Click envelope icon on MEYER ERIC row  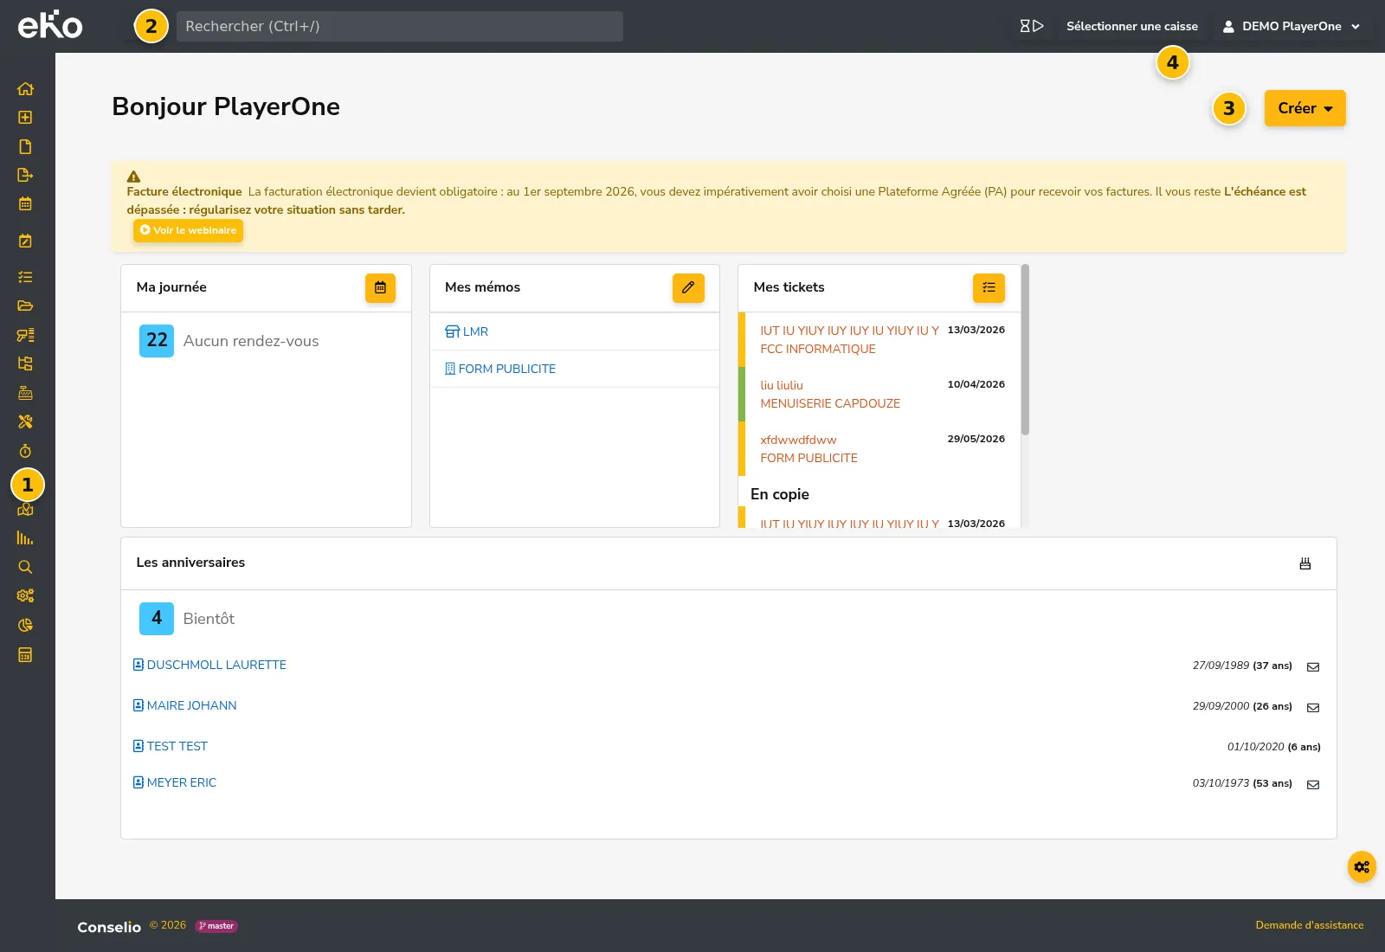click(1313, 784)
